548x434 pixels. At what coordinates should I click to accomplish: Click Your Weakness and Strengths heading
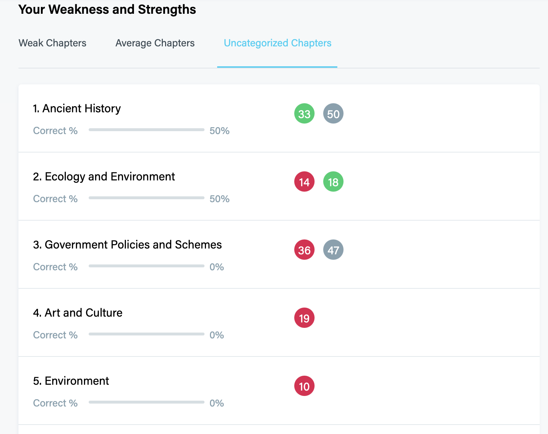107,9
